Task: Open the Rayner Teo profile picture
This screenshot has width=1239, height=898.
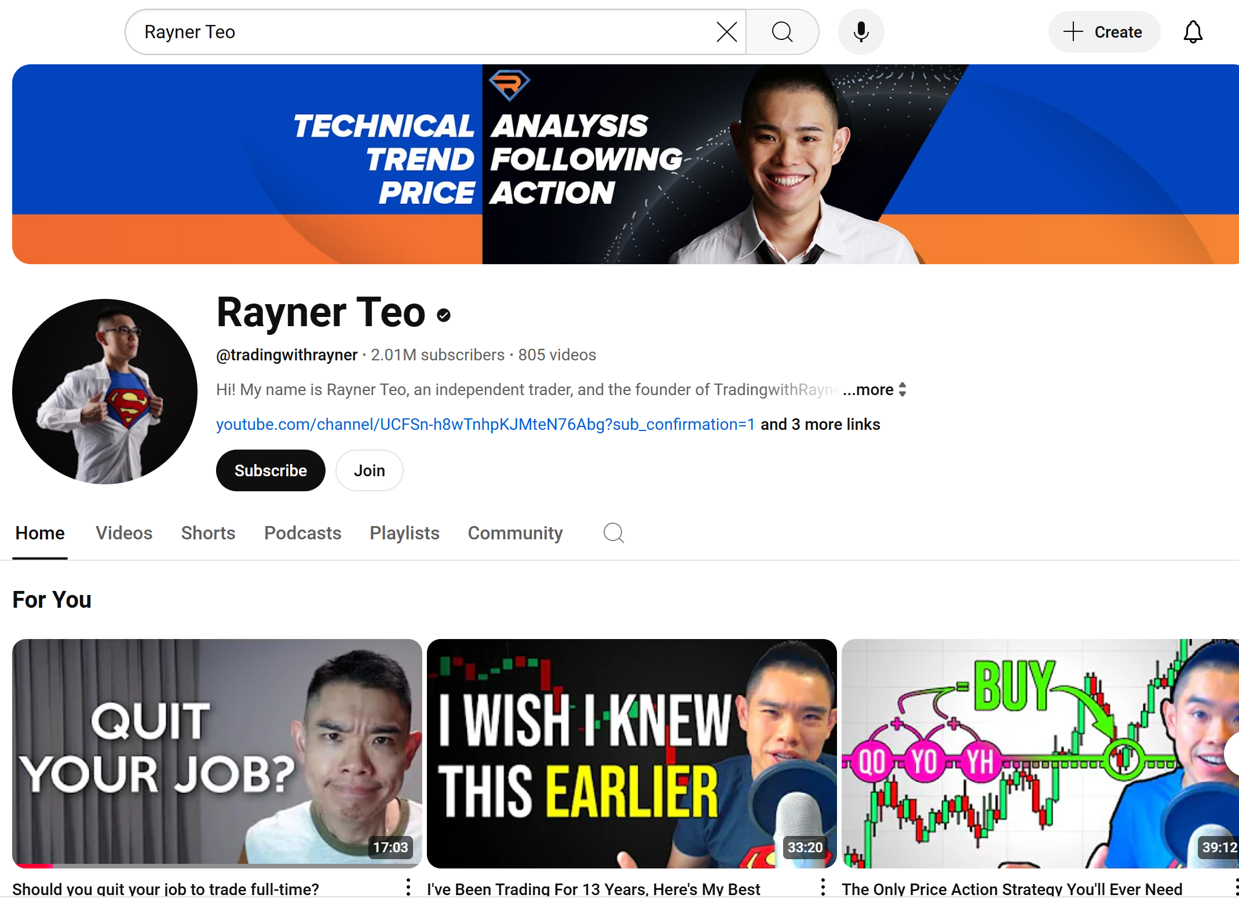Action: [105, 392]
